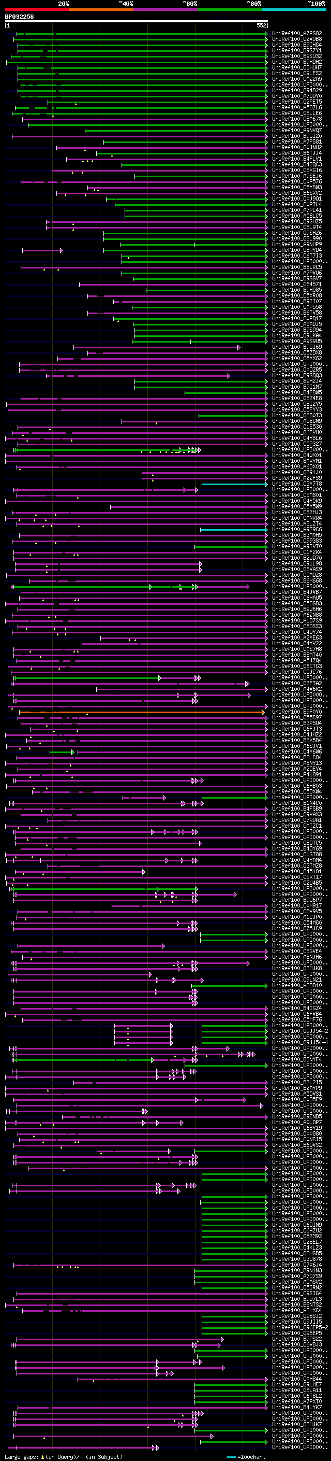
Task: Click label UniRef100_Q2HUH7
Action: click(x=297, y=67)
